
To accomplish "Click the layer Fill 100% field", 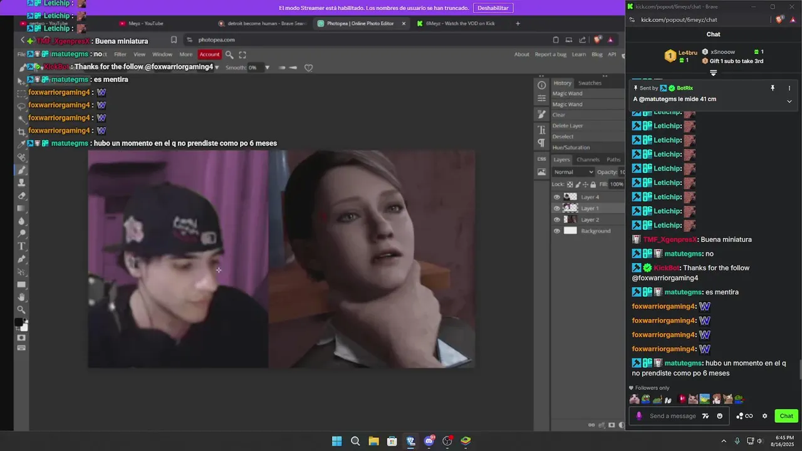I will point(617,184).
